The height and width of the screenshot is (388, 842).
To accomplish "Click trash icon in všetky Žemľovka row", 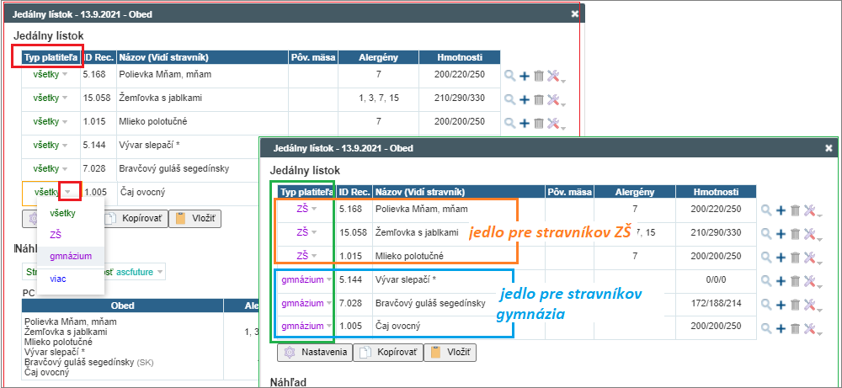I will [539, 99].
